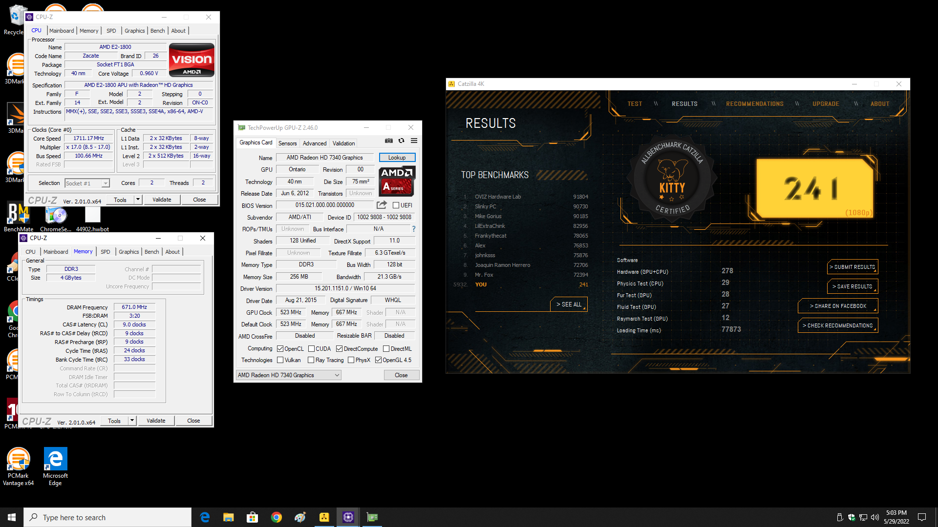This screenshot has height=527, width=938.
Task: Switch to SPD tab in Memory CPU-Z
Action: click(105, 252)
